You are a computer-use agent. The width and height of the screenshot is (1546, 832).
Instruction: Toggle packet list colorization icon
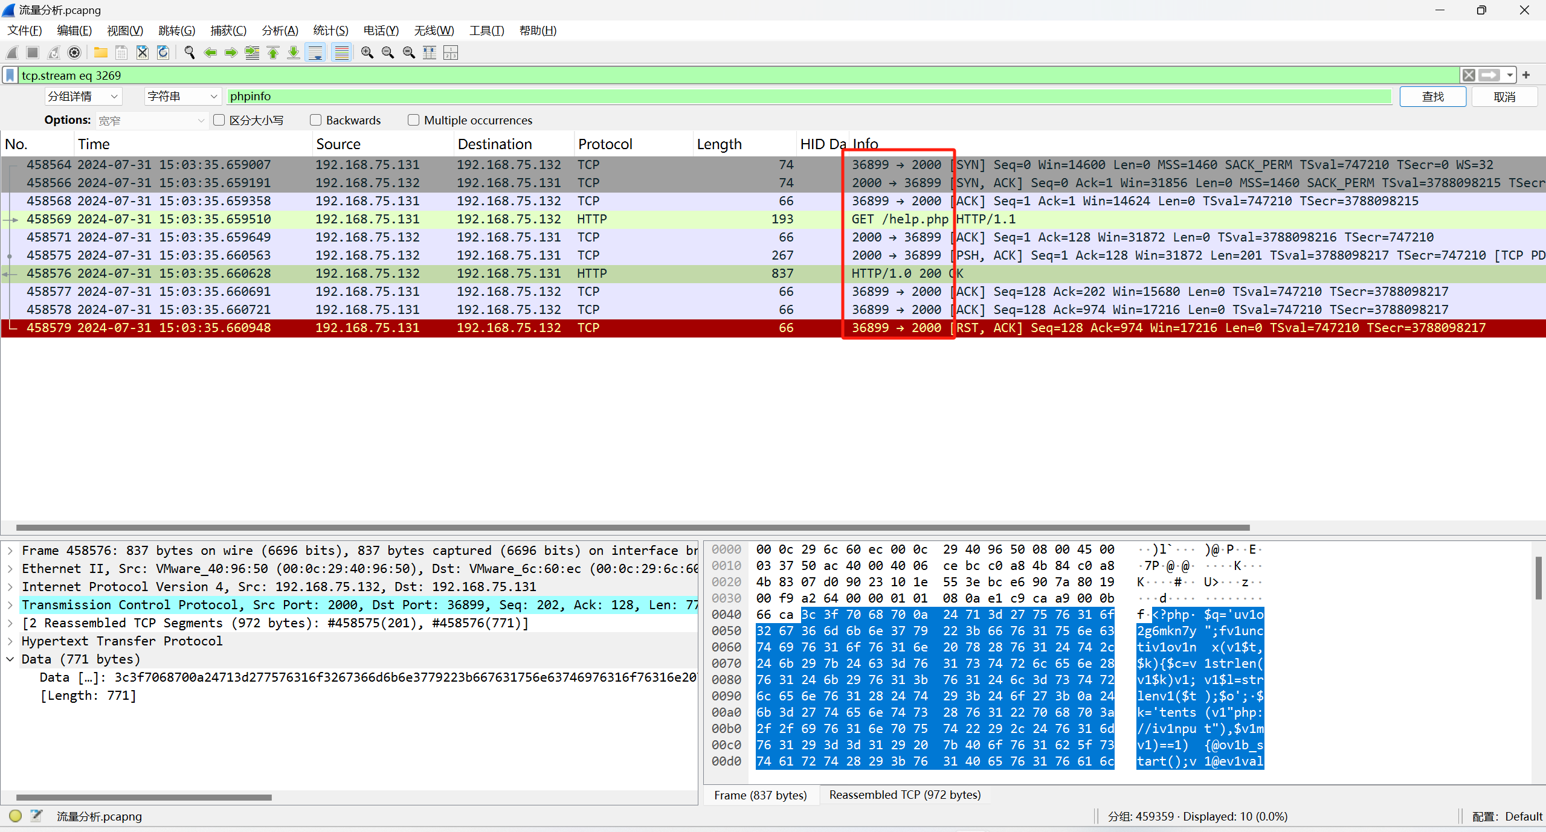point(342,53)
